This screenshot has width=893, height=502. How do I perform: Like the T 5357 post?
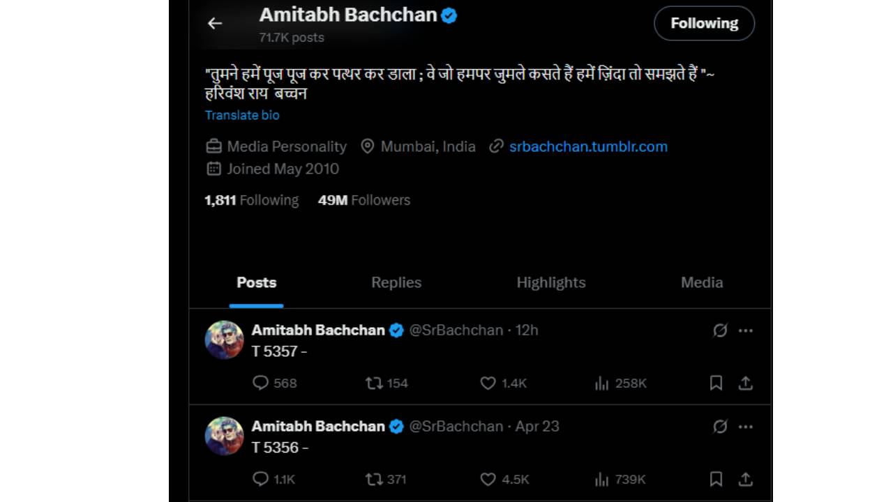point(488,383)
